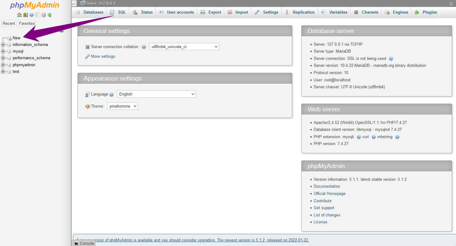This screenshot has width=456, height=246.
Task: Click the newer version upgrade notice link
Action: coord(193,240)
